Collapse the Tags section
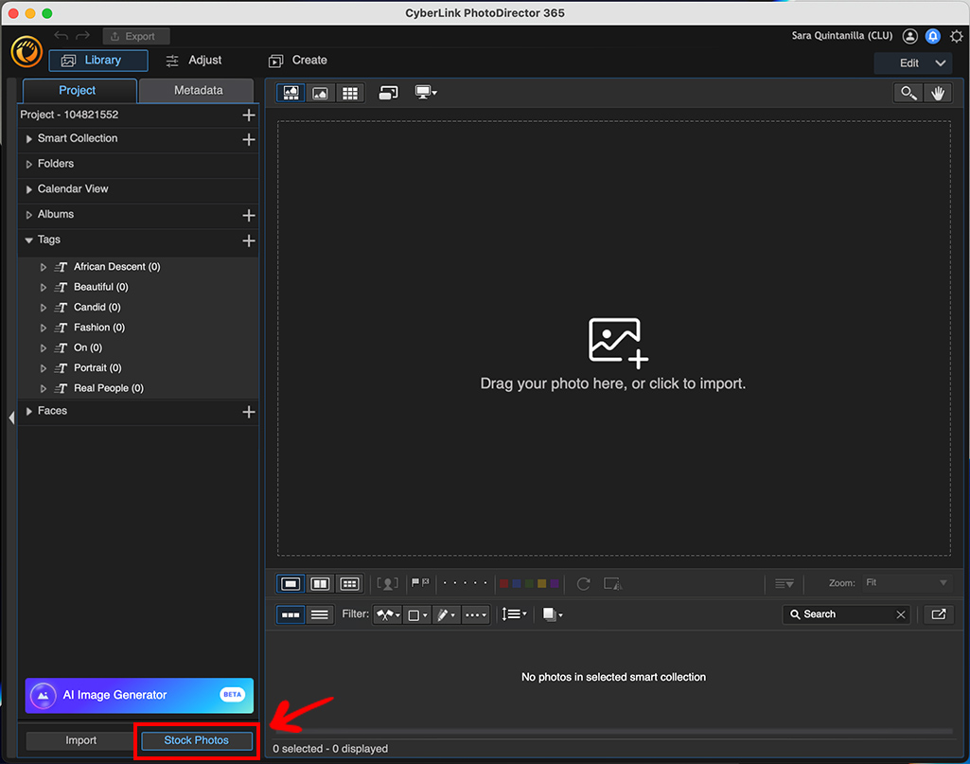970x764 pixels. (29, 240)
